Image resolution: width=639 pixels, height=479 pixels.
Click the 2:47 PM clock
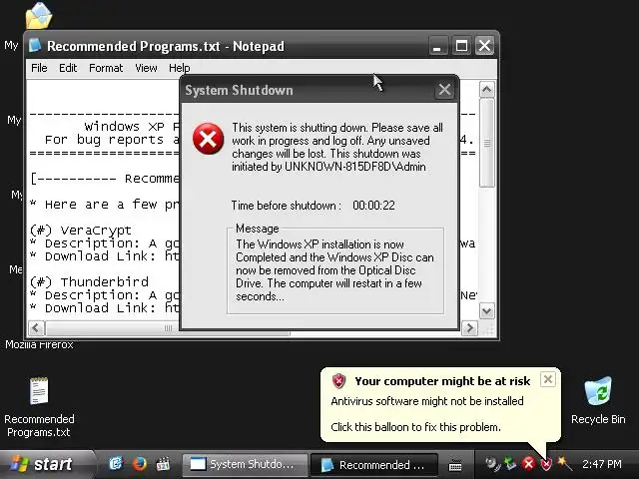click(x=602, y=464)
